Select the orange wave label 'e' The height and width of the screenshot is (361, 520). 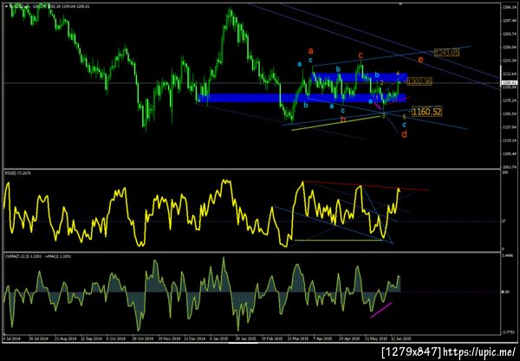pyautogui.click(x=420, y=60)
